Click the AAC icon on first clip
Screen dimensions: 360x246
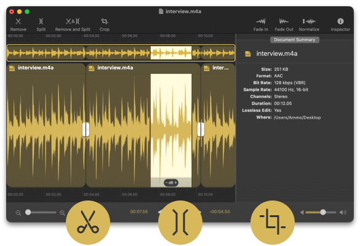[x=12, y=68]
